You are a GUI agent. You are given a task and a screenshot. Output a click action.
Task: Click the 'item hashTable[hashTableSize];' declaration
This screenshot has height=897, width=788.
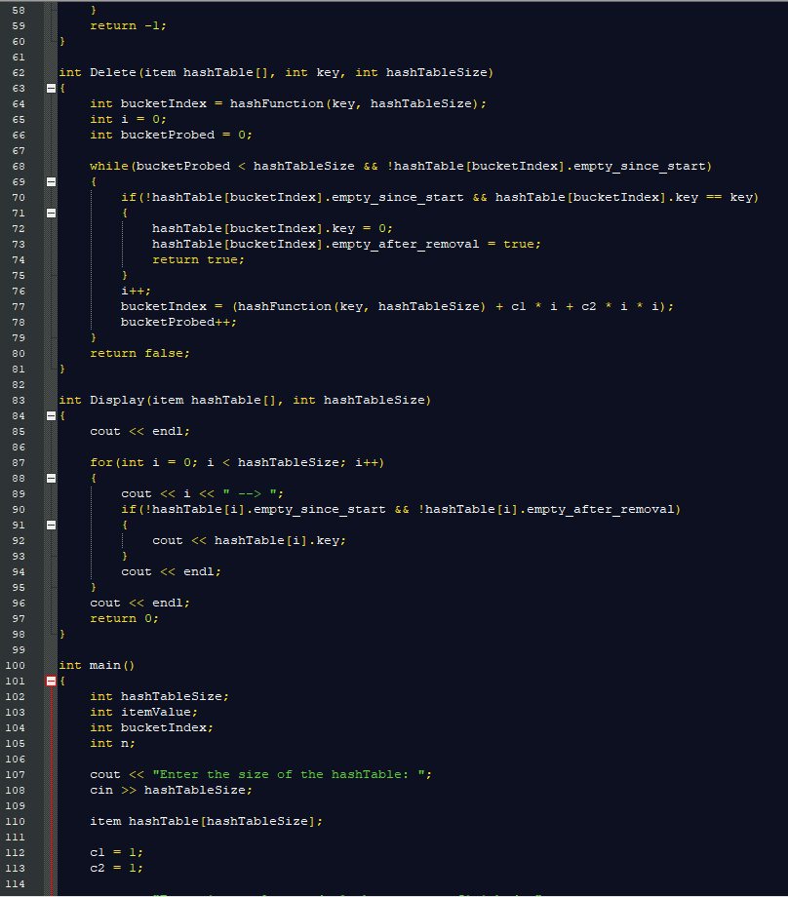[206, 822]
